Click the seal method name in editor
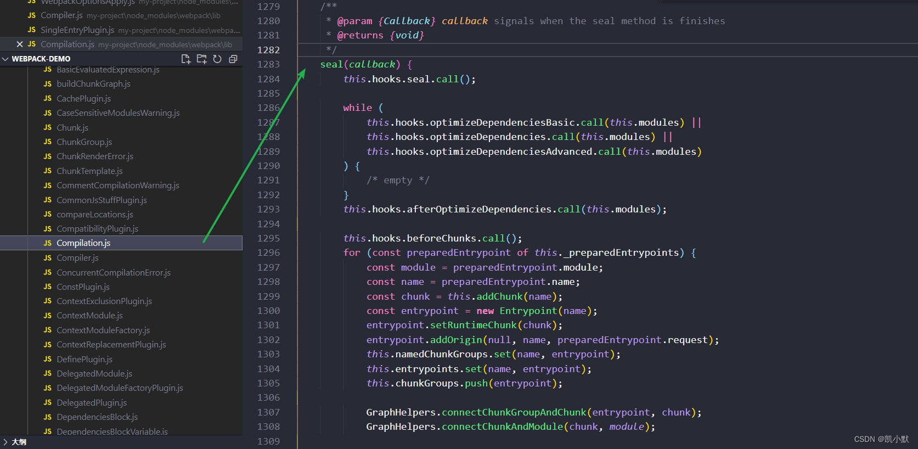This screenshot has width=918, height=449. pos(331,64)
